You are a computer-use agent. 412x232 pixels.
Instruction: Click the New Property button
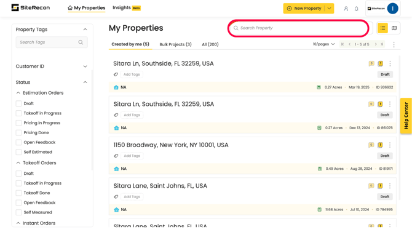click(304, 9)
